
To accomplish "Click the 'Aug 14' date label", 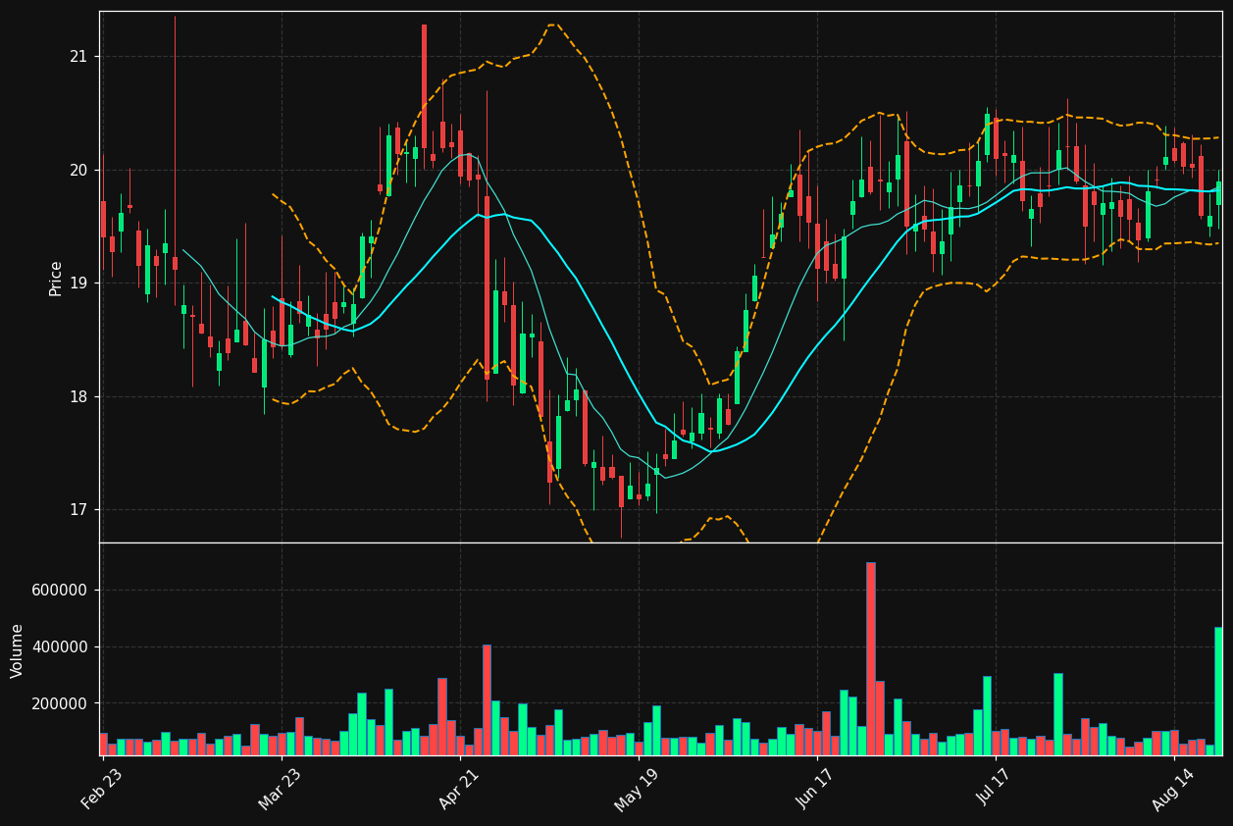I will click(1173, 789).
